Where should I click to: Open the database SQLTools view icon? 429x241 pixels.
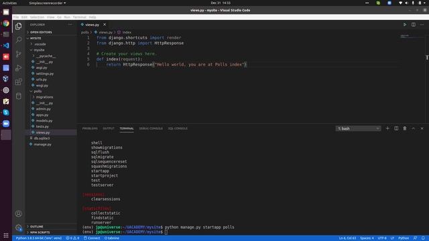pyautogui.click(x=18, y=96)
